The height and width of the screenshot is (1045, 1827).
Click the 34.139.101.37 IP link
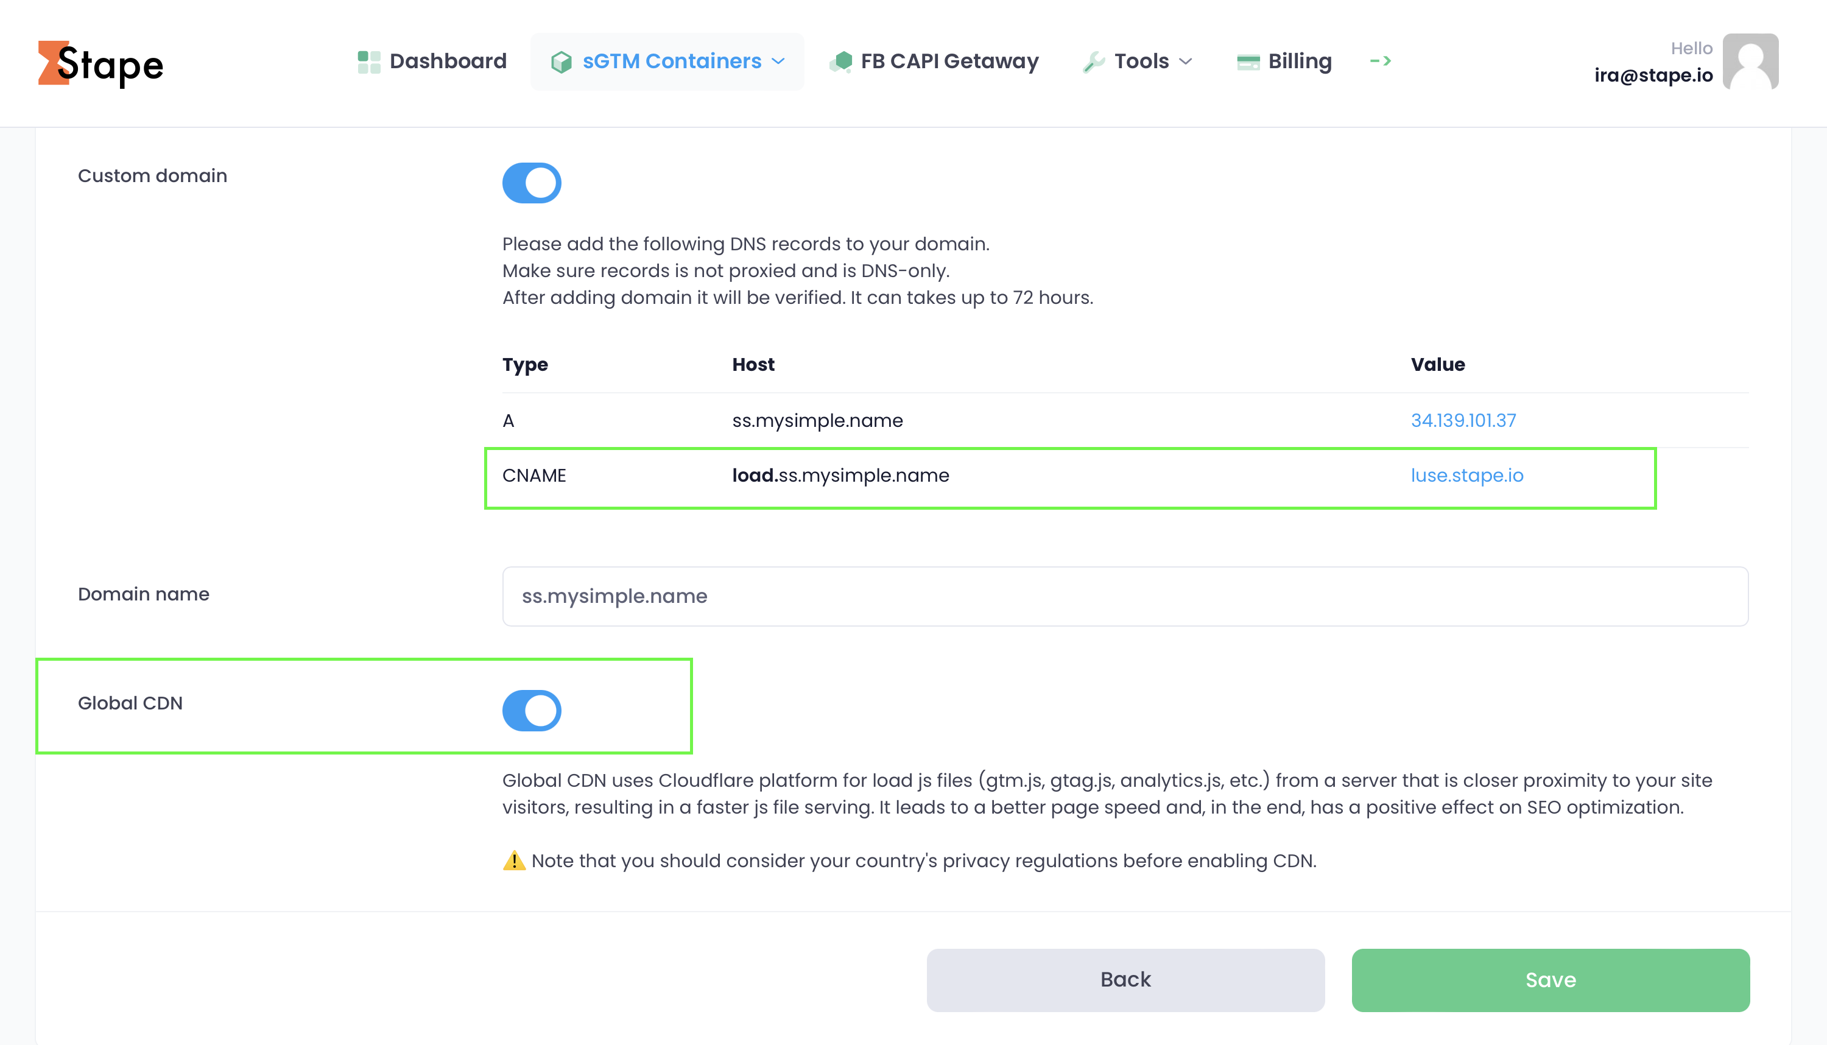1463,421
